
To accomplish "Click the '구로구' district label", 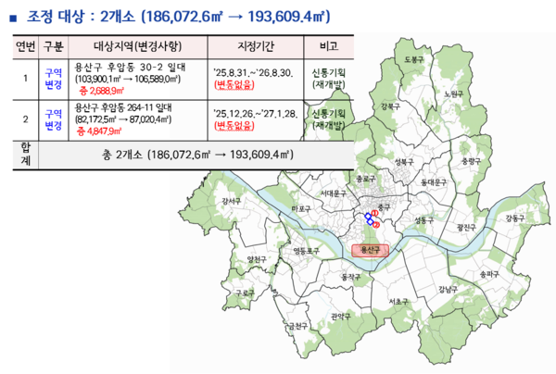I will (246, 293).
